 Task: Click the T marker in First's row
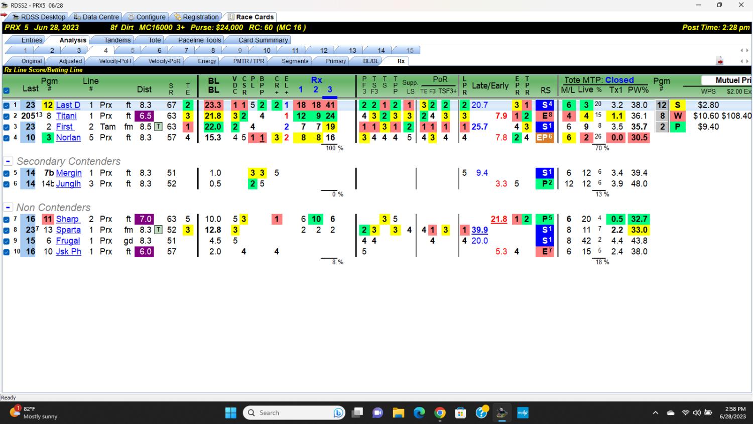(158, 127)
